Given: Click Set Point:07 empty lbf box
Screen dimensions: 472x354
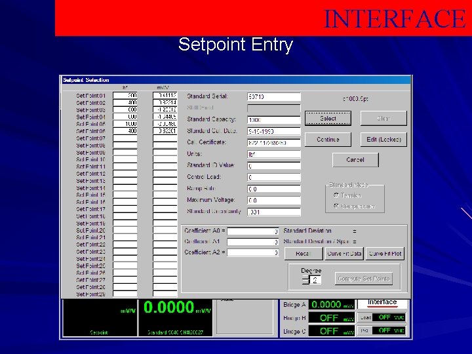Looking at the screenshot, I should 125,138.
